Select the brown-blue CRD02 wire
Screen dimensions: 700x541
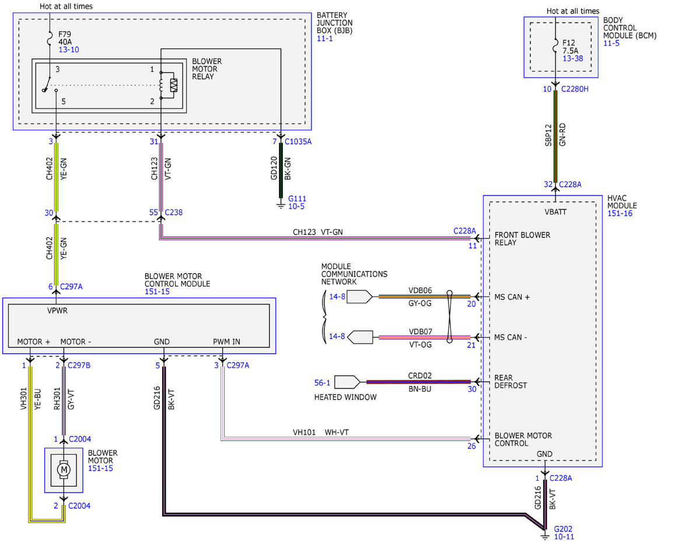[x=418, y=382]
